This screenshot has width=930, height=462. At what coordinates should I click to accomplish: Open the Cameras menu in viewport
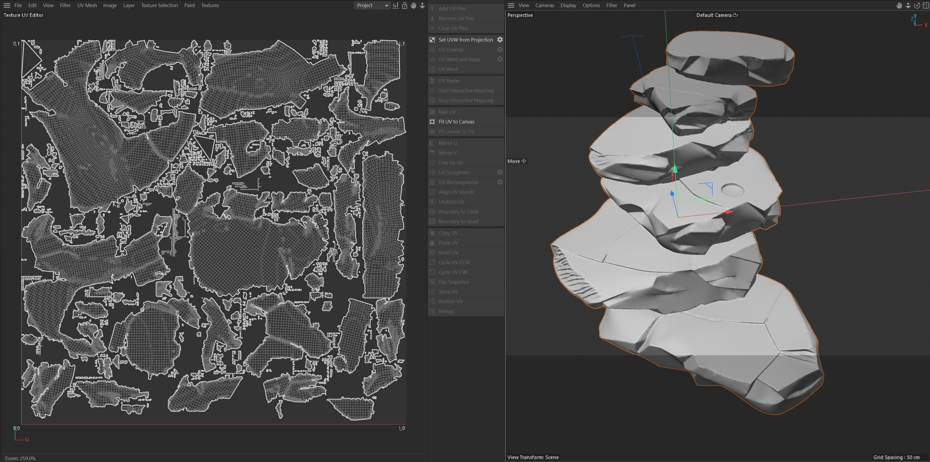pos(544,5)
